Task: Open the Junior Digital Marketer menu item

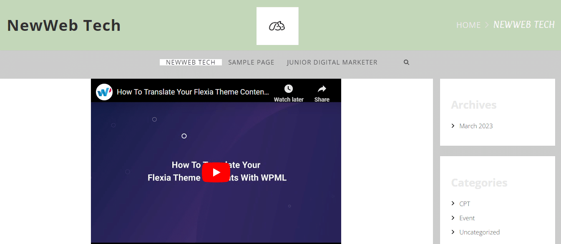Action: pos(332,62)
